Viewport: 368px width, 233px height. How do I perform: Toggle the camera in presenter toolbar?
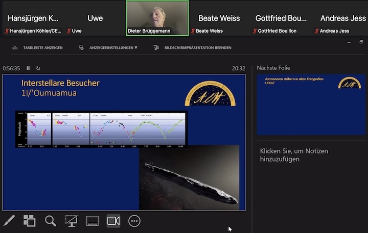coord(113,221)
